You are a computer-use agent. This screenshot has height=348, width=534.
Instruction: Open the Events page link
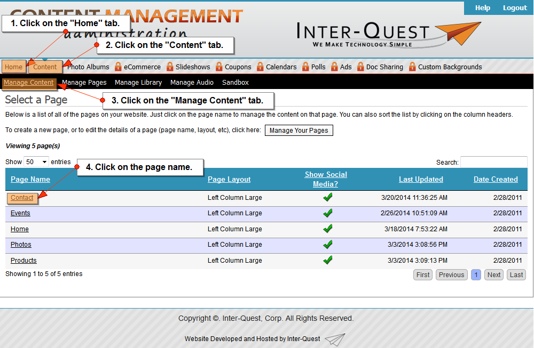tap(20, 213)
